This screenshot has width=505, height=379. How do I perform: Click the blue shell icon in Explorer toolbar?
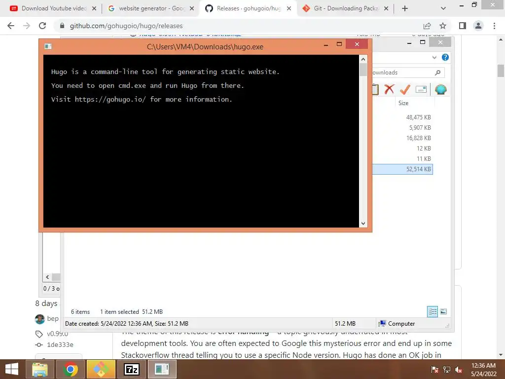[440, 89]
